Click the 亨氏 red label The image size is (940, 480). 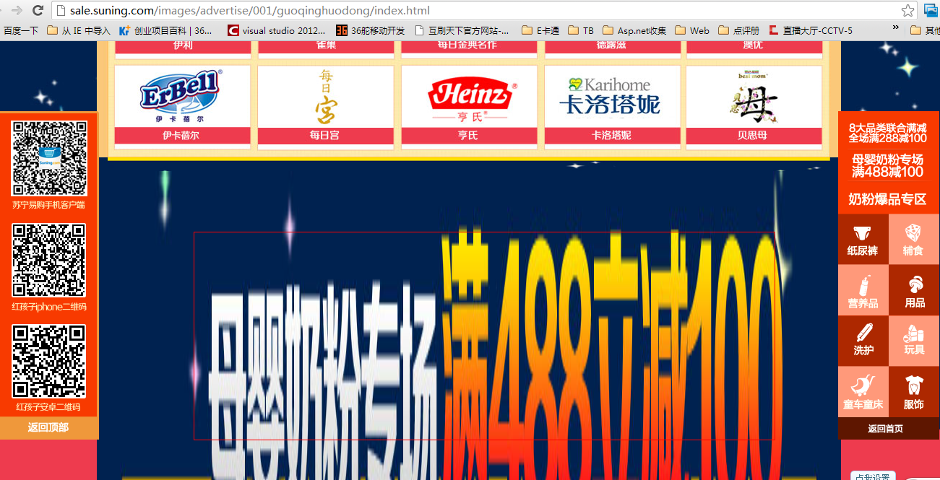(x=469, y=135)
